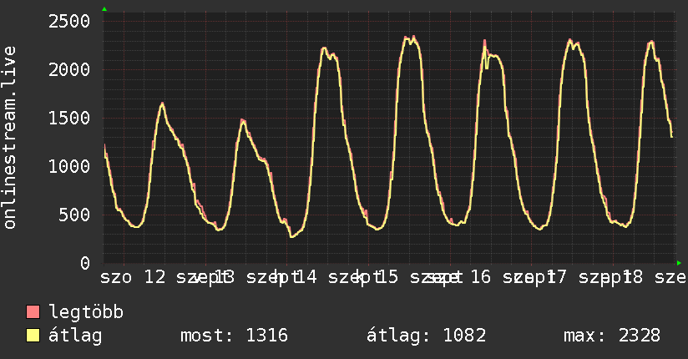Click the 500 y-axis label

74,215
